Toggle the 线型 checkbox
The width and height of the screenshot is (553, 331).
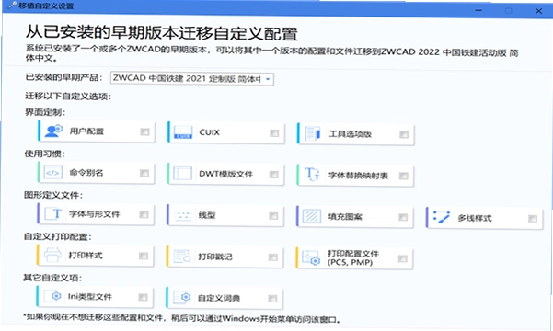[x=273, y=216]
